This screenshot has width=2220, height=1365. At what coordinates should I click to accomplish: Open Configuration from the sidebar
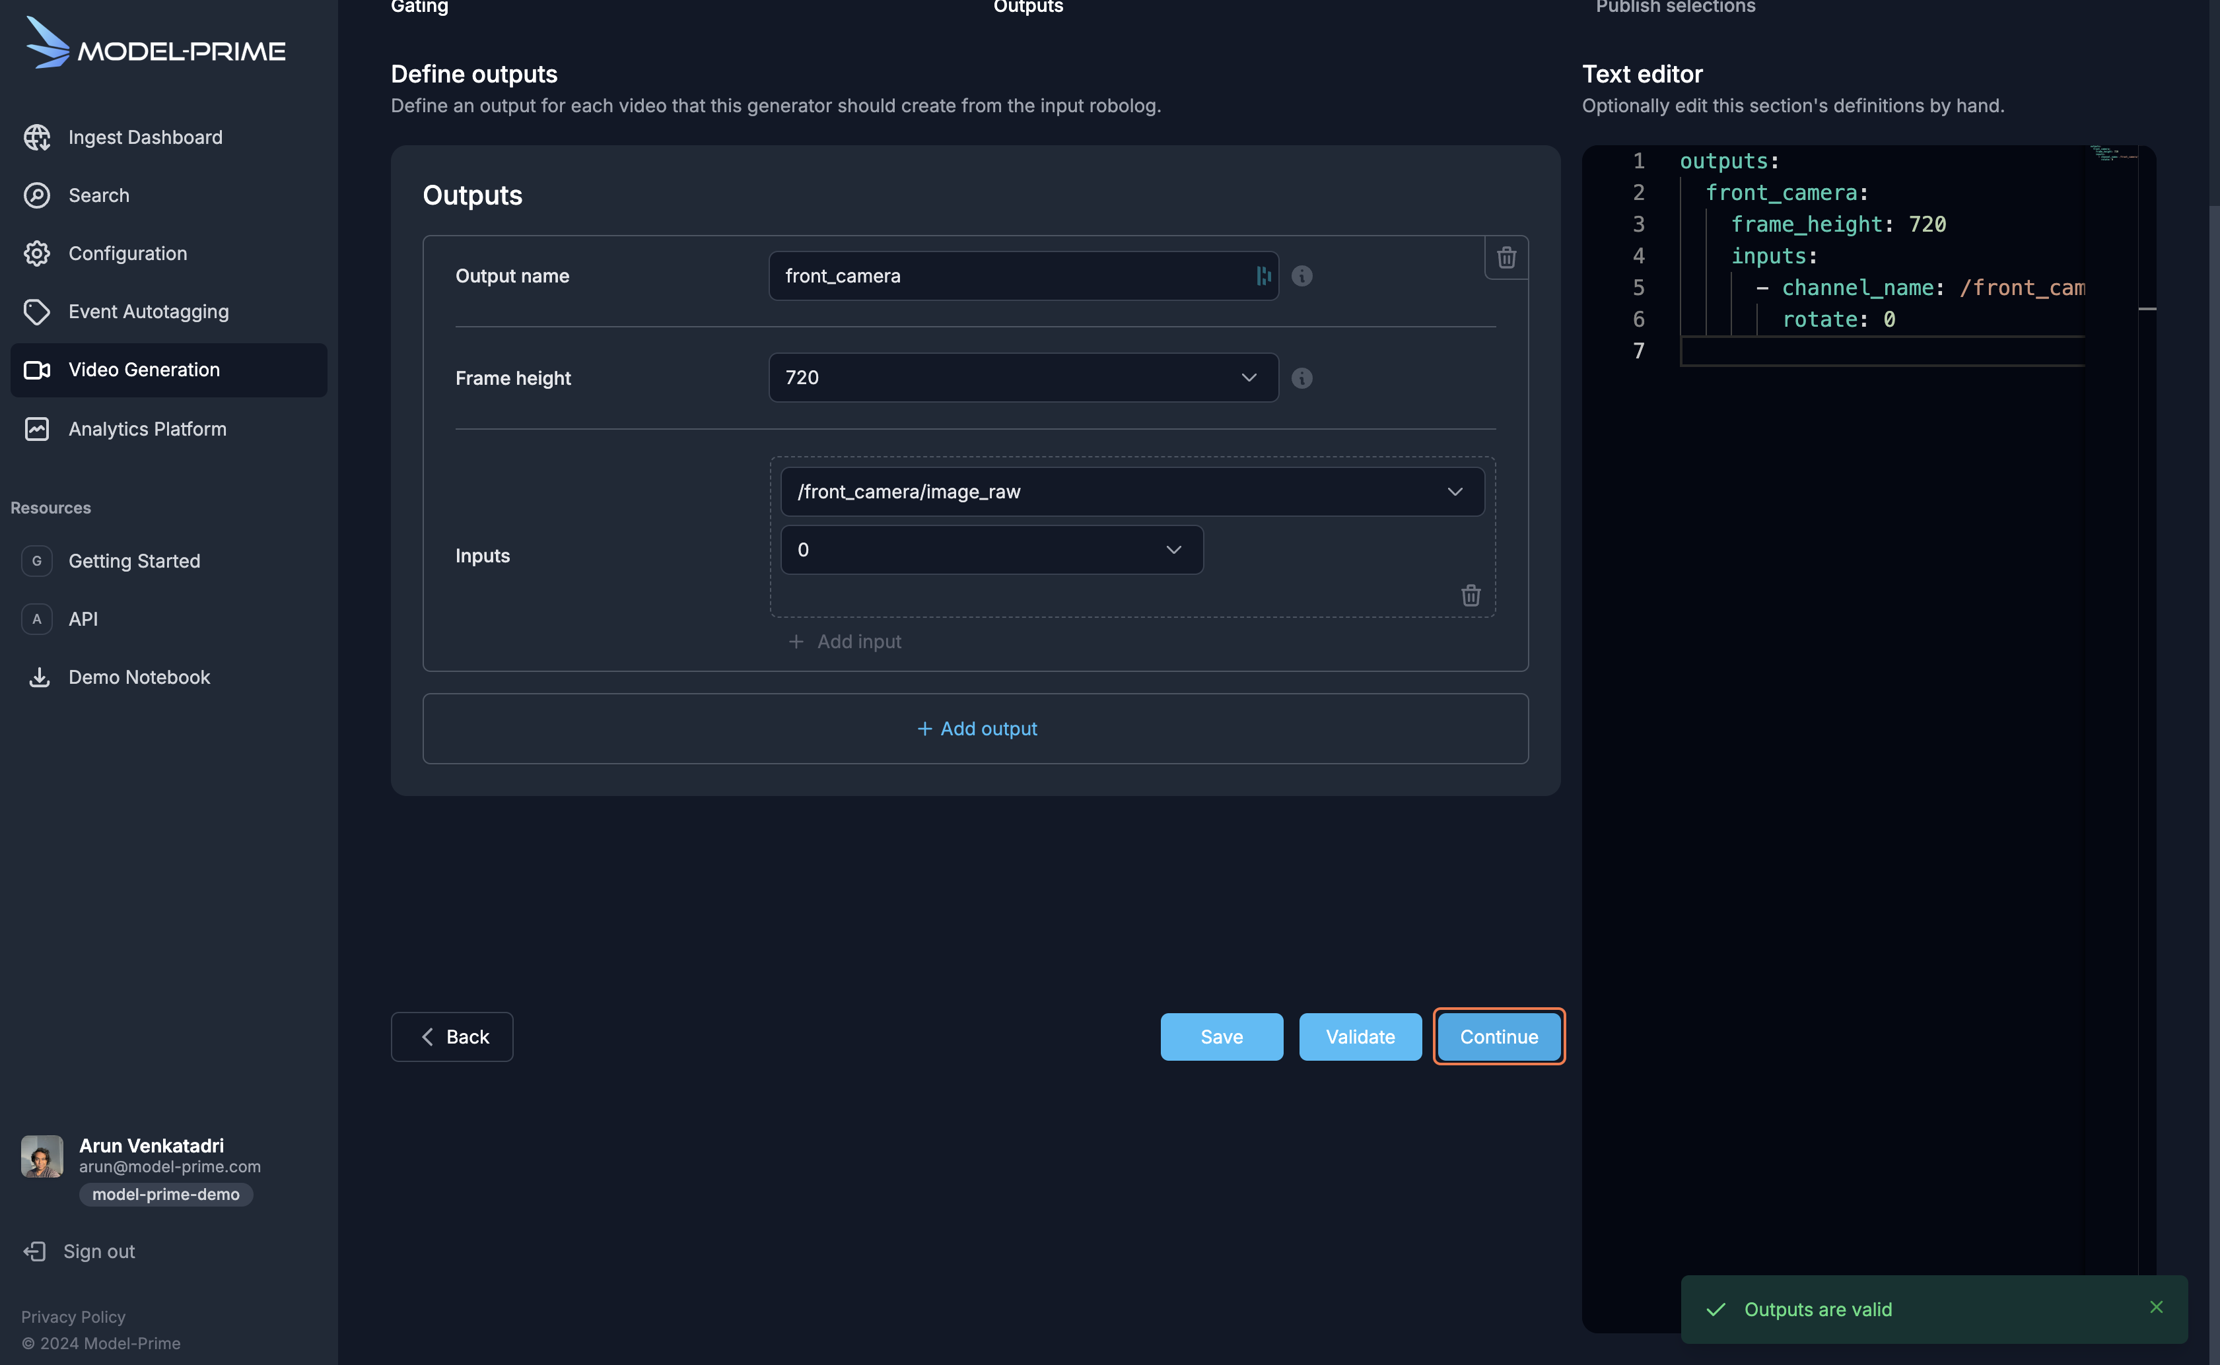pyautogui.click(x=168, y=253)
